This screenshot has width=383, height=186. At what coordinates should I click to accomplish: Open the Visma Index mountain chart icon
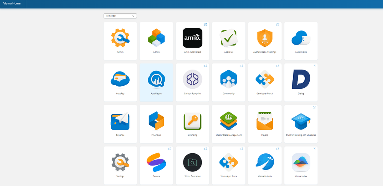[301, 162]
